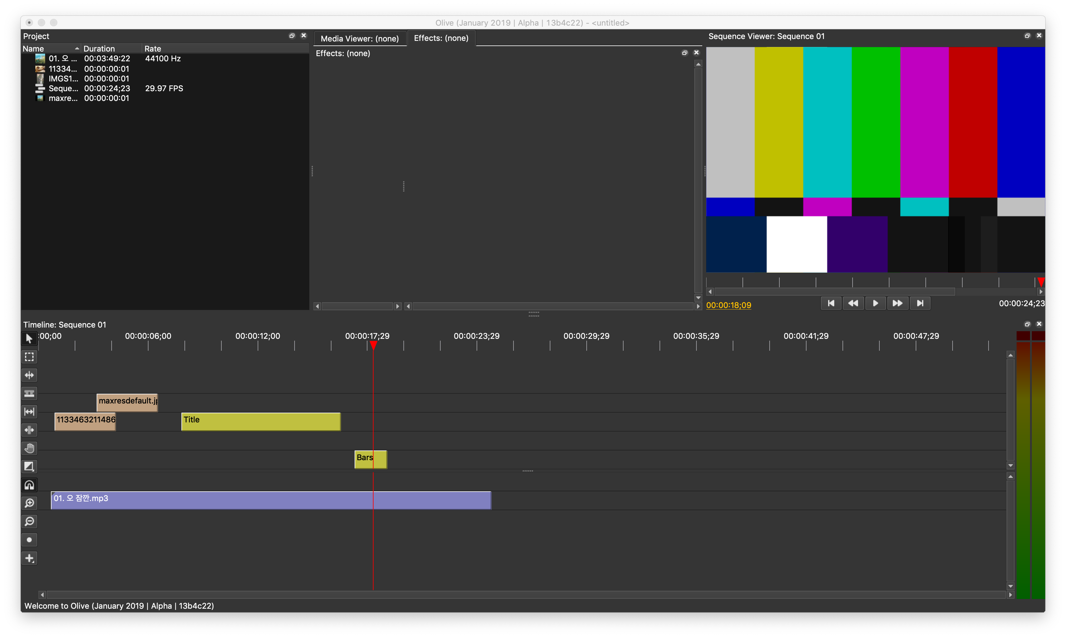This screenshot has width=1066, height=638.
Task: Close the Sequence Viewer panel
Action: (x=1039, y=36)
